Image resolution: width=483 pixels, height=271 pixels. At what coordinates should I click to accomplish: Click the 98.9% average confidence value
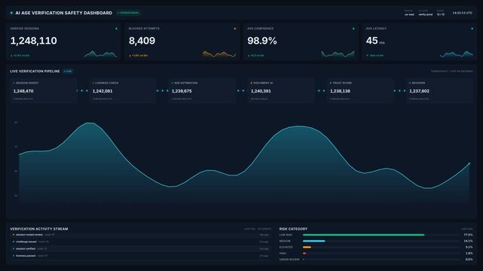pyautogui.click(x=262, y=41)
